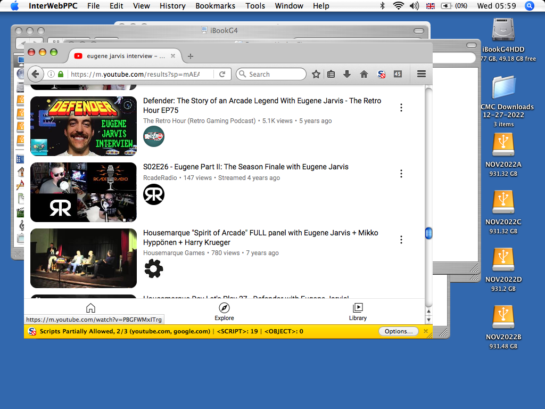Open the S02E26 Eugene Part II title link
The image size is (545, 409).
pos(246,167)
